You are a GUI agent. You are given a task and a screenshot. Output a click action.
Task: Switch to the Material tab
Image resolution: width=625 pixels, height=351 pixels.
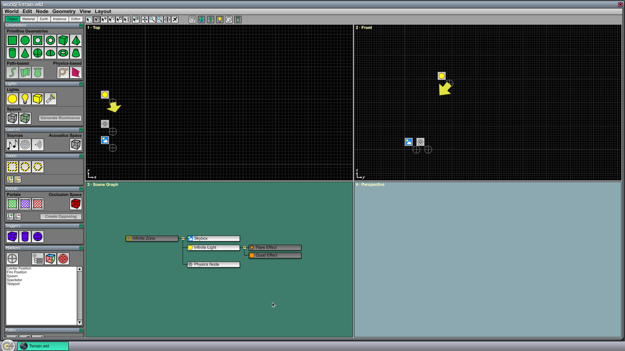29,19
